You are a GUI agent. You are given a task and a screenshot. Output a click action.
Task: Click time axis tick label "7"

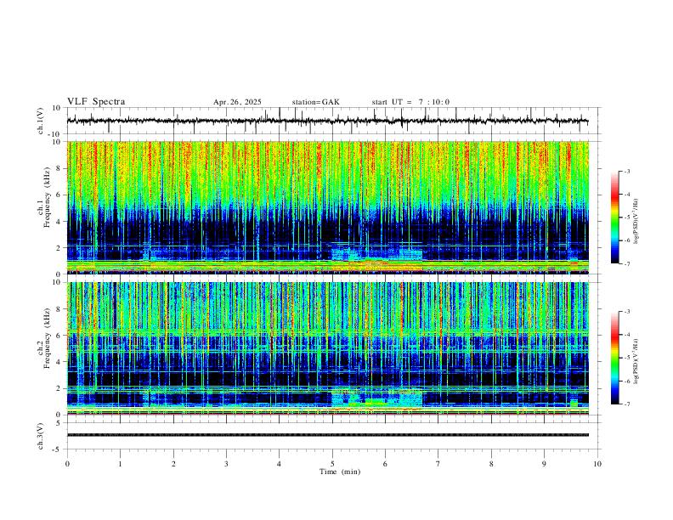tap(438, 464)
